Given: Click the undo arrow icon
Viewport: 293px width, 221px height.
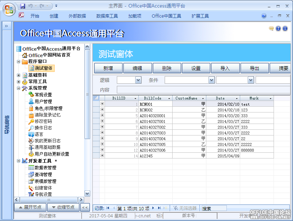Looking at the screenshot, I should (30, 6).
